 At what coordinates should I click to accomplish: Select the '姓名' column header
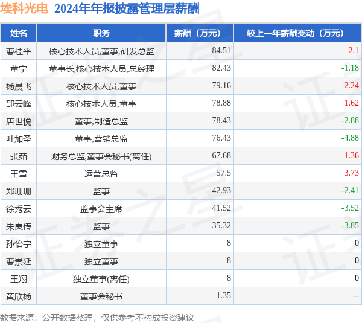[19, 33]
